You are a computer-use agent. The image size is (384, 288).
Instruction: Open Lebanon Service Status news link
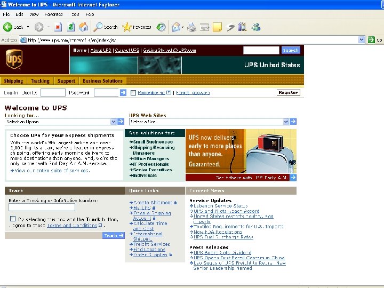221,206
